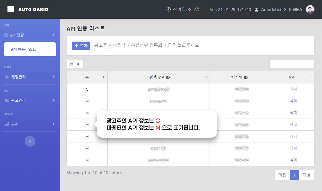Click the folder icon for 광고관리
Viewport: 322px width, 191px height.
click(x=7, y=101)
